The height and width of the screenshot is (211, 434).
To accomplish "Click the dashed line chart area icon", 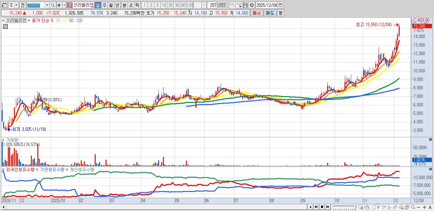I will pos(373,207).
